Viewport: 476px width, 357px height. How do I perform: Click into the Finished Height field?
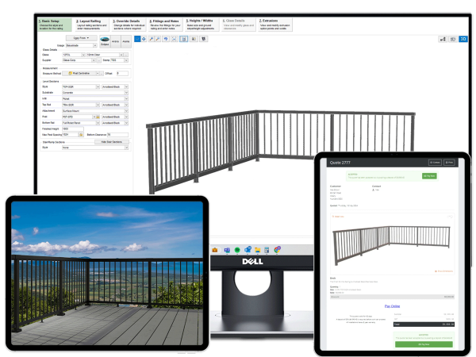coord(72,129)
